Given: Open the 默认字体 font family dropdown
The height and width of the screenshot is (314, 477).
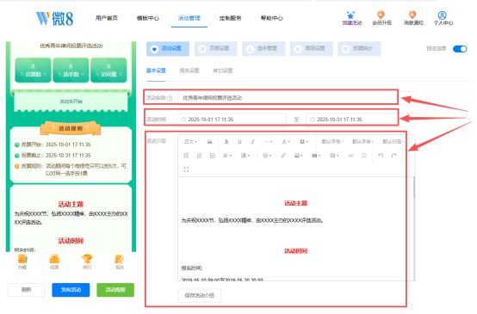Looking at the screenshot, I should [362, 142].
